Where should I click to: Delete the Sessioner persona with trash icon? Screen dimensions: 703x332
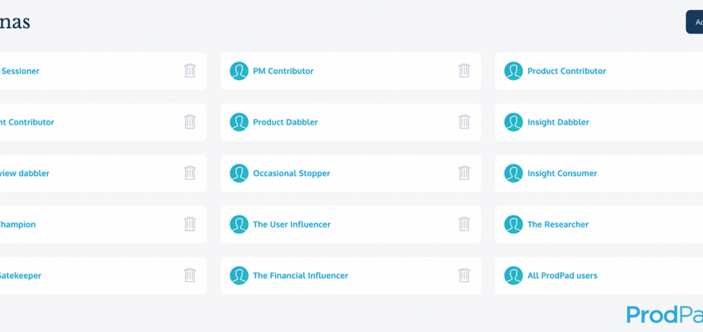click(x=190, y=71)
